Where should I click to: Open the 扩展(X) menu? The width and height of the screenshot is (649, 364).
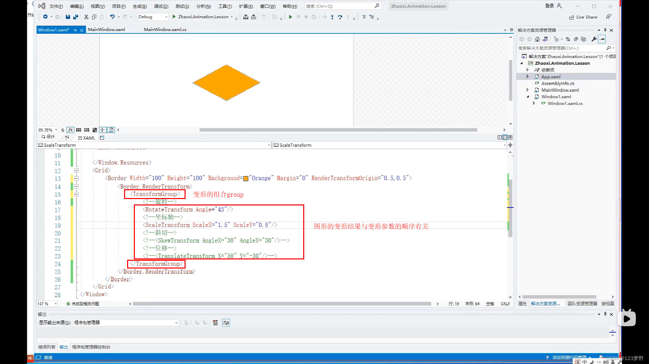(246, 6)
